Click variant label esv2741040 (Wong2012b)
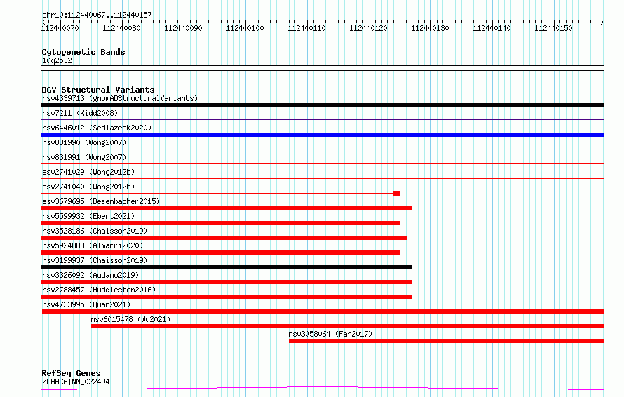The width and height of the screenshot is (624, 397). click(x=88, y=187)
